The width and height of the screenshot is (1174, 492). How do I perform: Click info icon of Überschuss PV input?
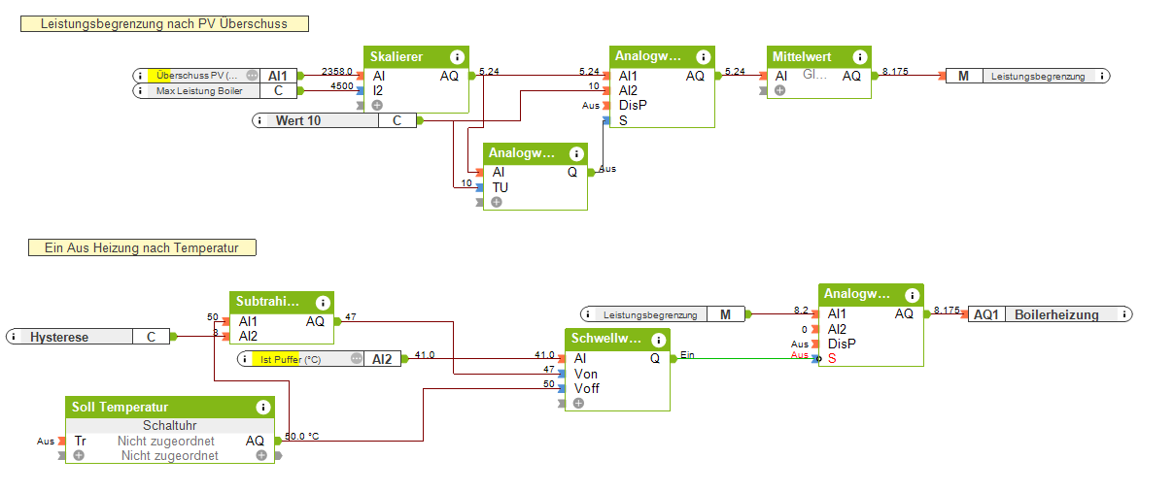tap(141, 75)
